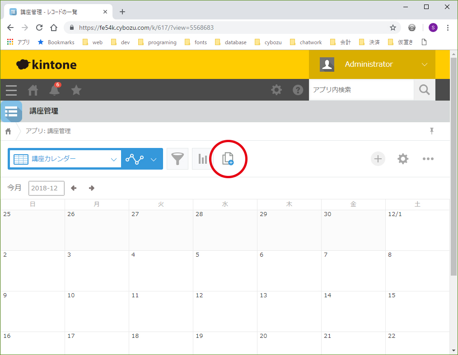Screen dimensions: 458x355
Task: Click the 2018-12 month field
Action: point(47,188)
